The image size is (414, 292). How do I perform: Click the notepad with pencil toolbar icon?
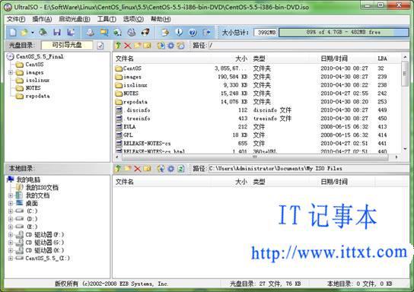coord(165,32)
